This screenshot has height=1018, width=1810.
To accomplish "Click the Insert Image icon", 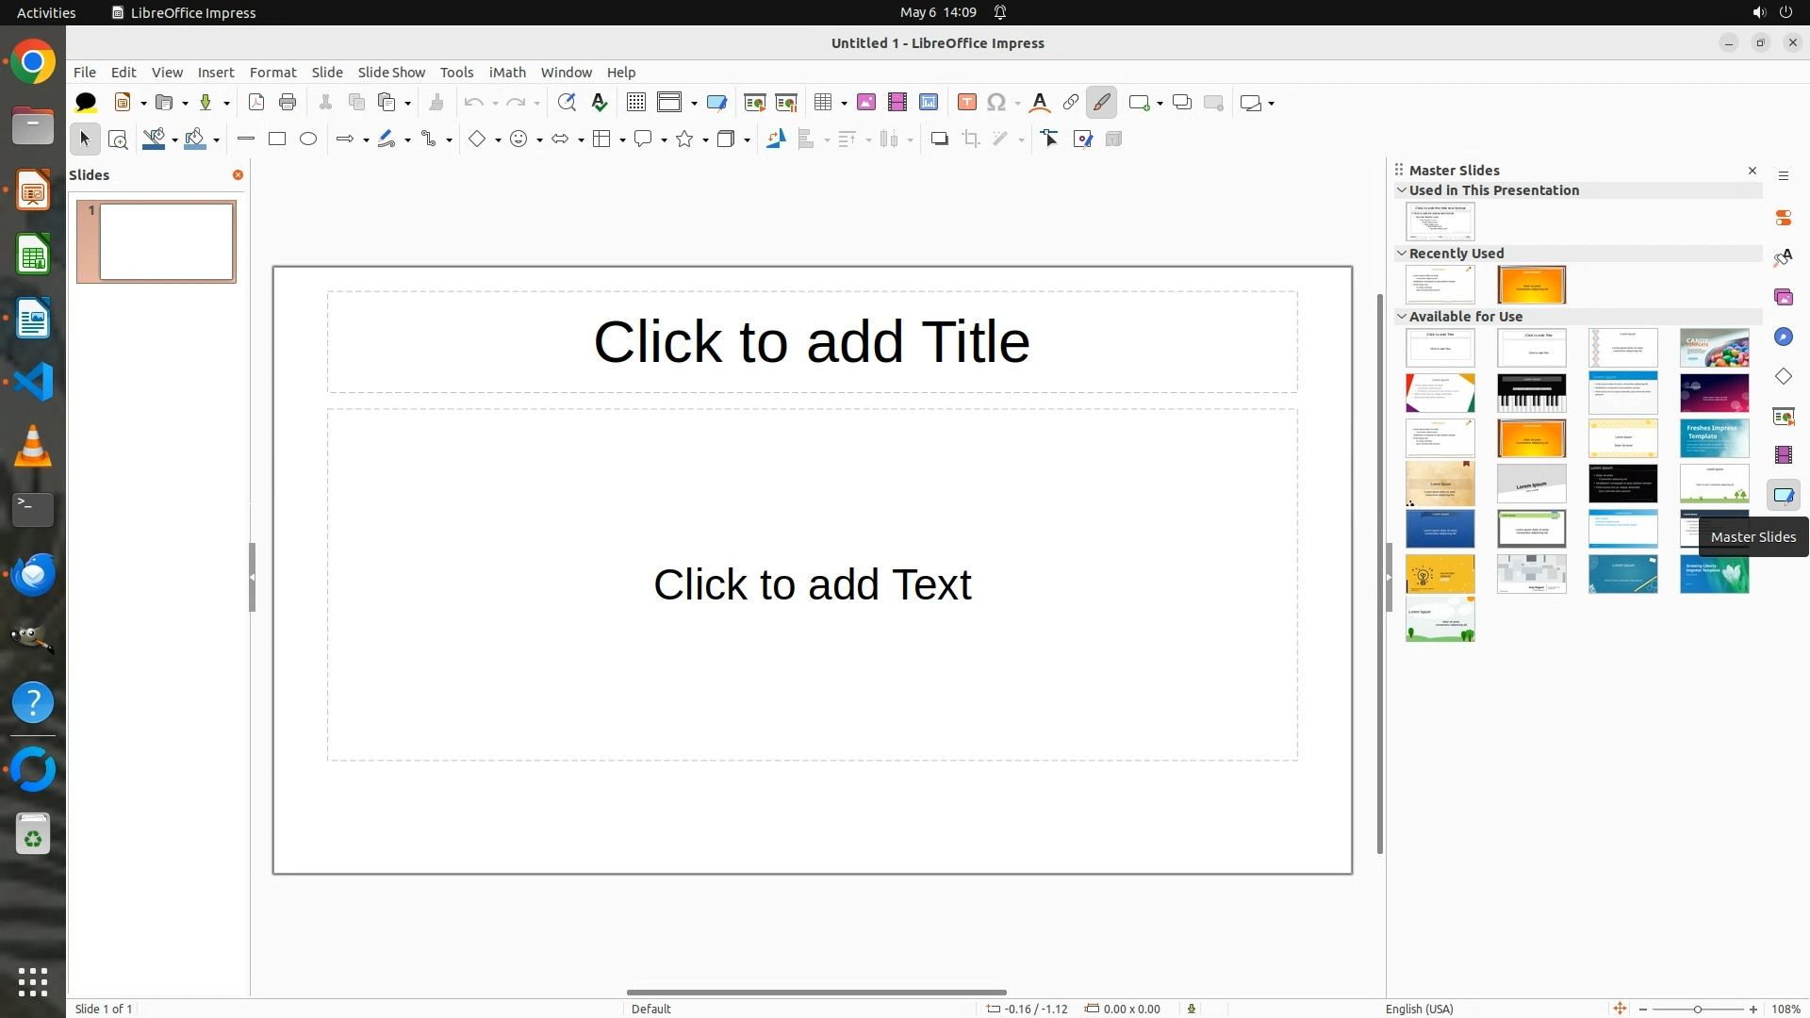I will (x=866, y=103).
